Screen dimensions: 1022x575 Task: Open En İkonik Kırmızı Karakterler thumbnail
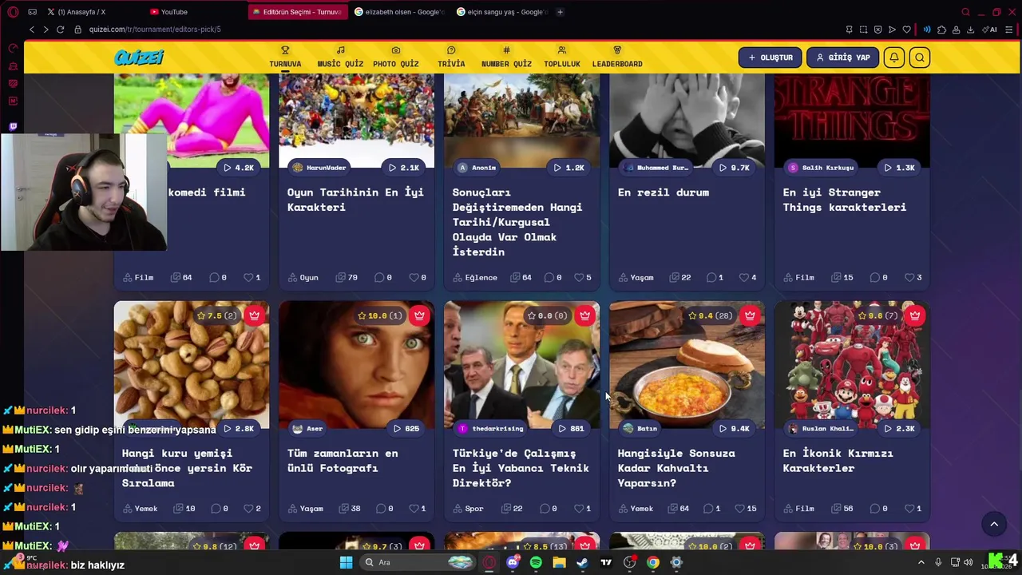852,365
